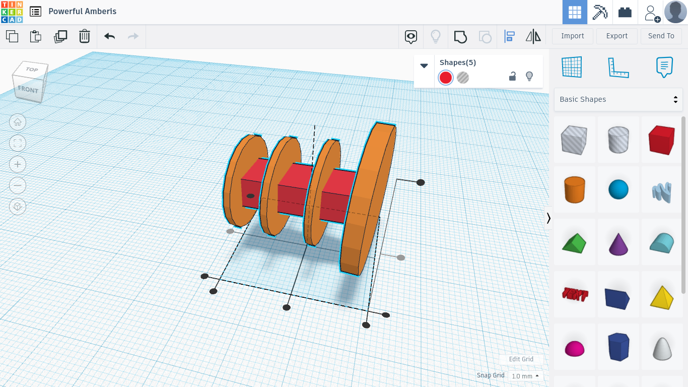
Task: Undo the last action
Action: click(109, 36)
